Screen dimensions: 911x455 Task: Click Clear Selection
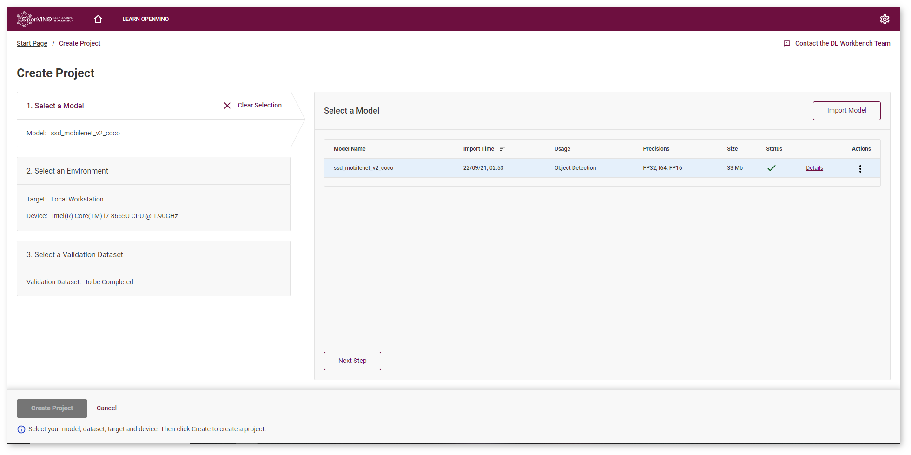click(259, 106)
